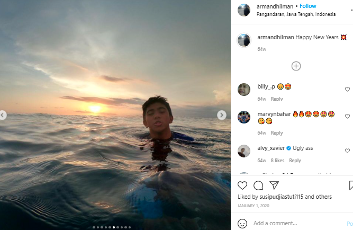View alvy_xavier comment's 8 likes
The image size is (353, 230).
click(277, 161)
